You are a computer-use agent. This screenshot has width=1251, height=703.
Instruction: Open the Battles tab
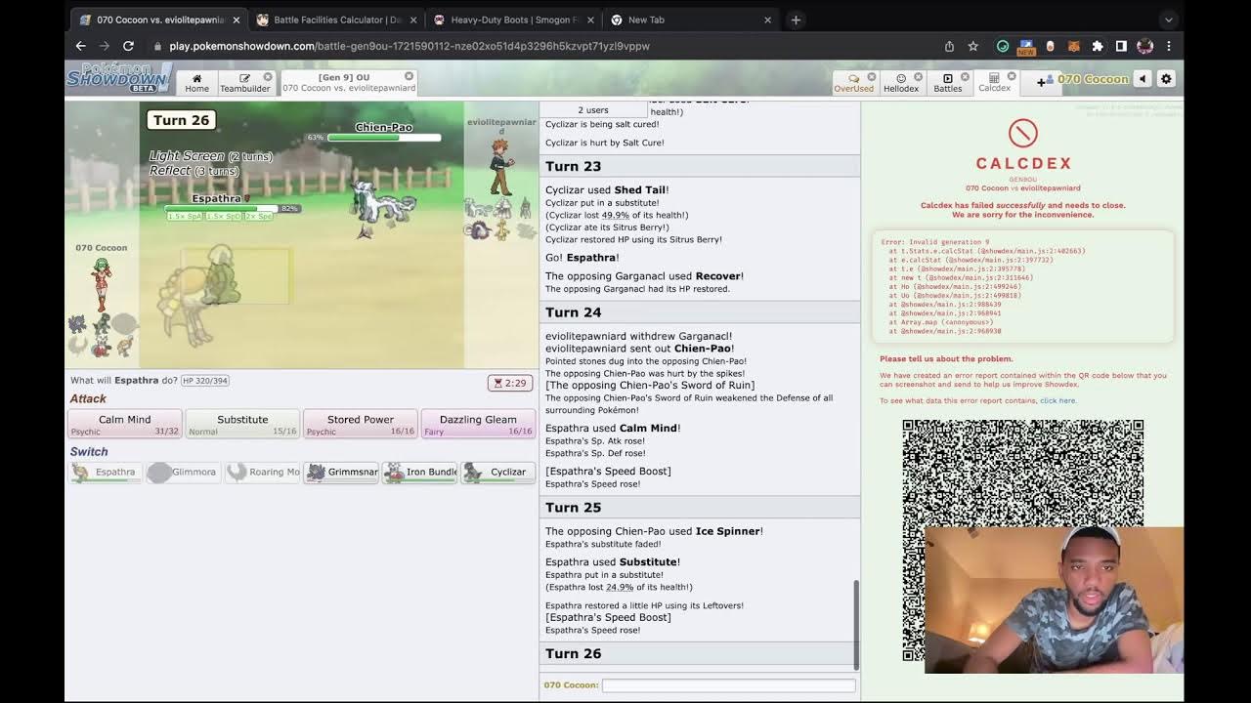pos(947,83)
